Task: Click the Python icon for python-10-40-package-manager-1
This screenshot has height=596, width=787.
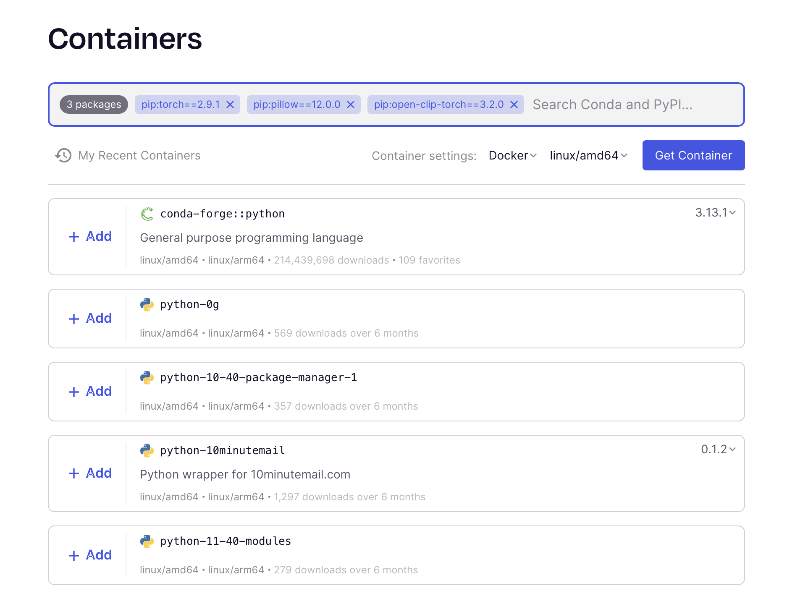Action: pos(147,377)
